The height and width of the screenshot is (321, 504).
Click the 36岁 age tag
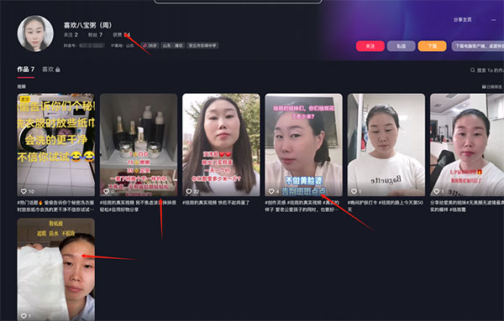tap(150, 45)
